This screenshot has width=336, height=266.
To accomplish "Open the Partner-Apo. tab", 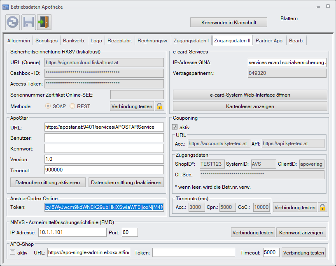I will (x=270, y=41).
